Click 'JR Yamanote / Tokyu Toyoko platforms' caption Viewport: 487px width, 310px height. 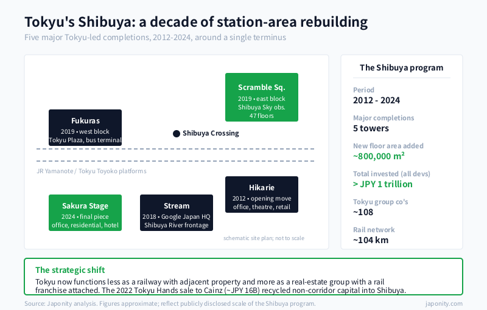[x=91, y=171]
